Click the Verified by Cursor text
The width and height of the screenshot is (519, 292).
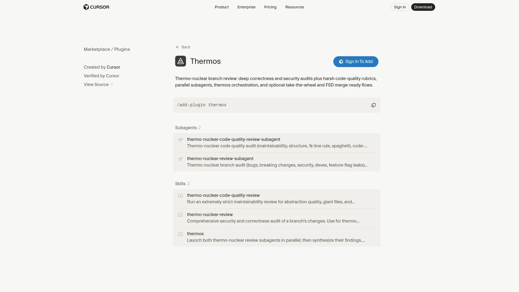[101, 76]
